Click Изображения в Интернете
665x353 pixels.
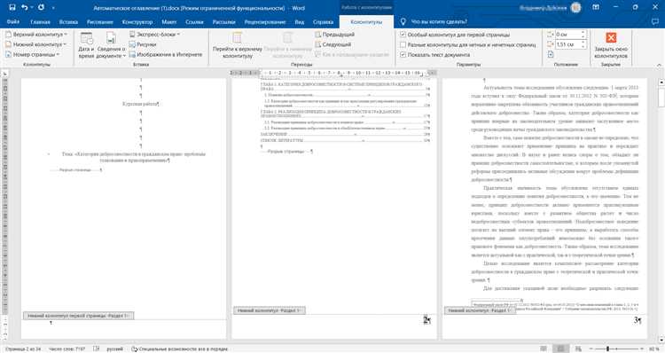(166, 54)
